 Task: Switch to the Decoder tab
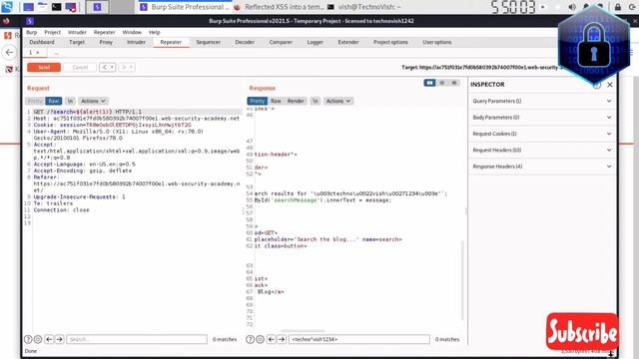(245, 42)
